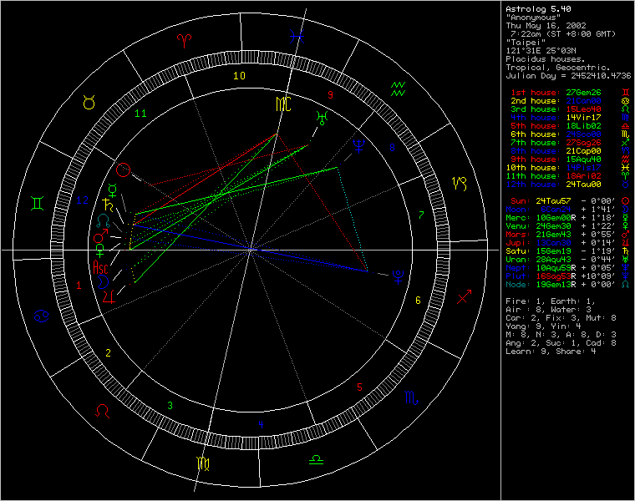The width and height of the screenshot is (635, 501).
Task: Click the blue Neptune trident glyph in the wheel
Action: point(359,143)
